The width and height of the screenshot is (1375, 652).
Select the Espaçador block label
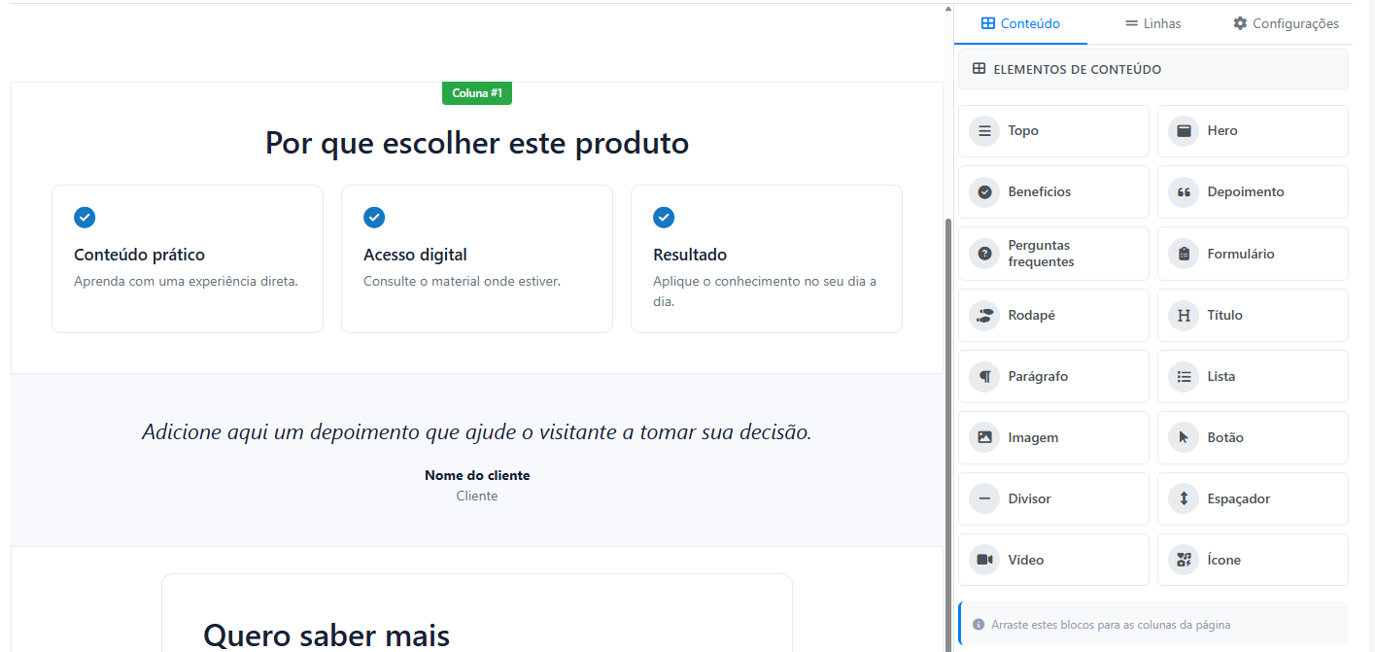pyautogui.click(x=1239, y=498)
